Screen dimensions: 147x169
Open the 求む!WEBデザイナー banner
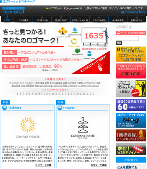(131, 149)
